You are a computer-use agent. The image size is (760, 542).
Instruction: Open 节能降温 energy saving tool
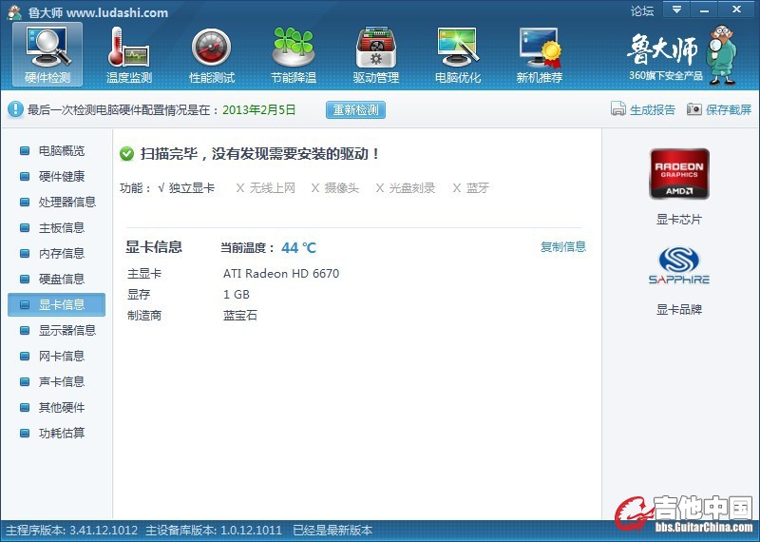click(293, 53)
